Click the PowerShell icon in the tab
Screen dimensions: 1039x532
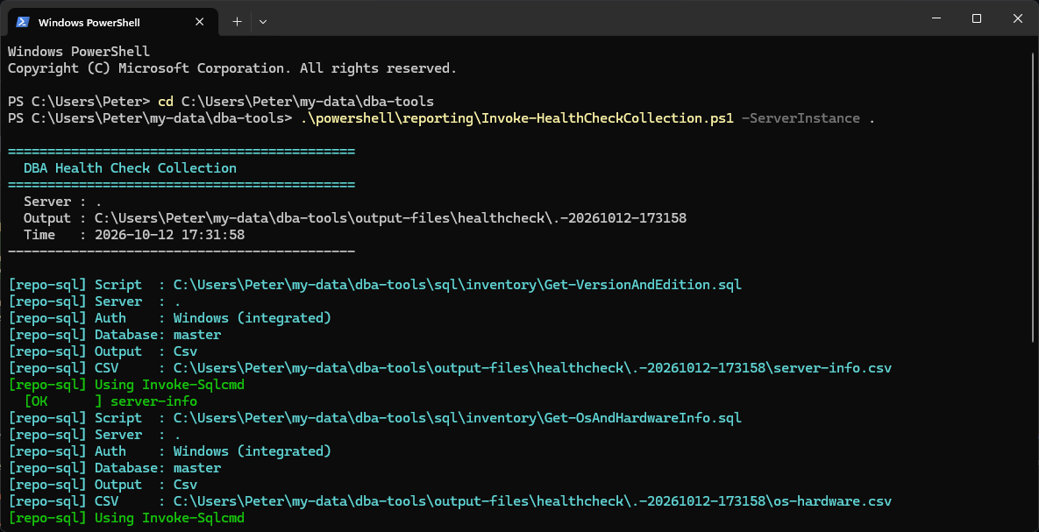[23, 22]
